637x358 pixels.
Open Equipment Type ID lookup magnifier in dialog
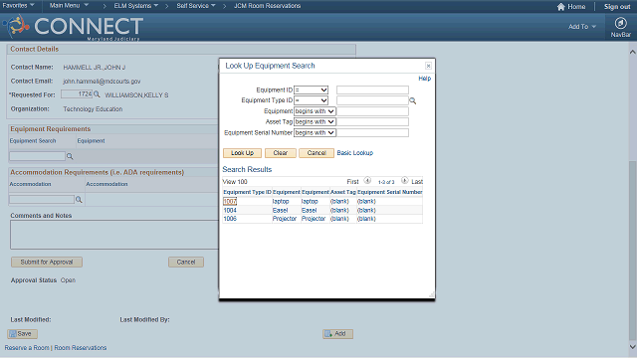413,100
